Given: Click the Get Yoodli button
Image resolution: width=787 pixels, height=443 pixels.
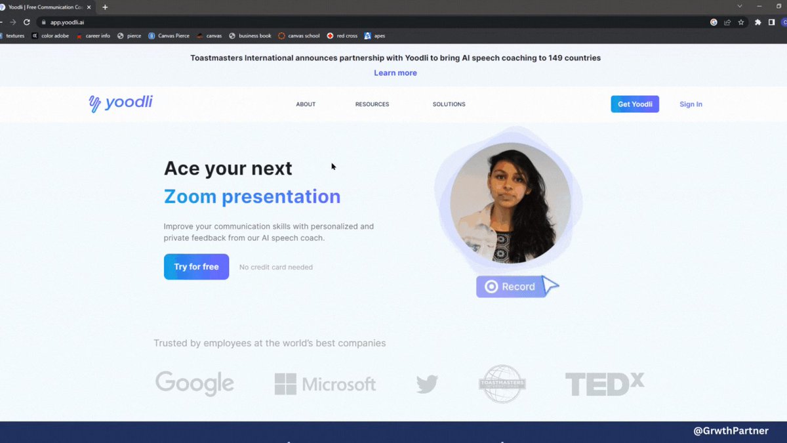Looking at the screenshot, I should point(635,104).
